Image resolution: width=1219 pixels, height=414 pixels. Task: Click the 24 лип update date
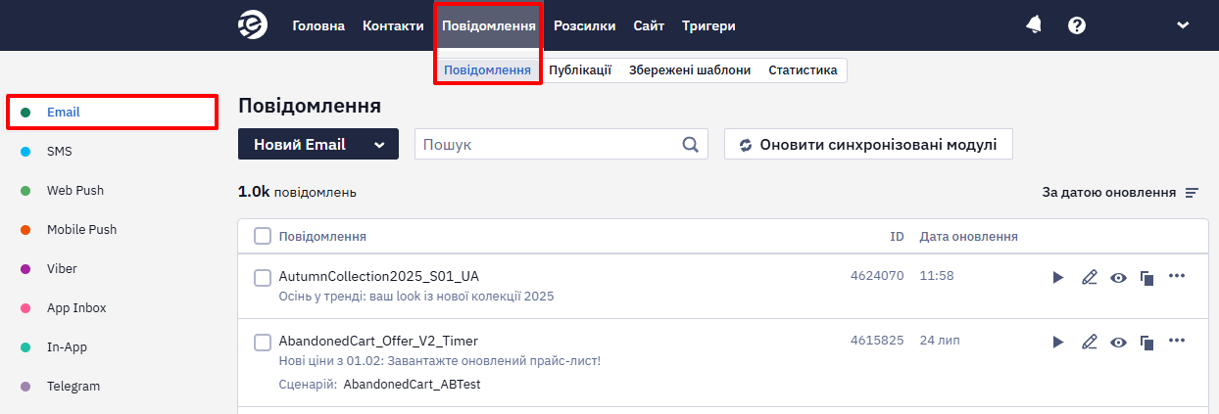click(940, 341)
